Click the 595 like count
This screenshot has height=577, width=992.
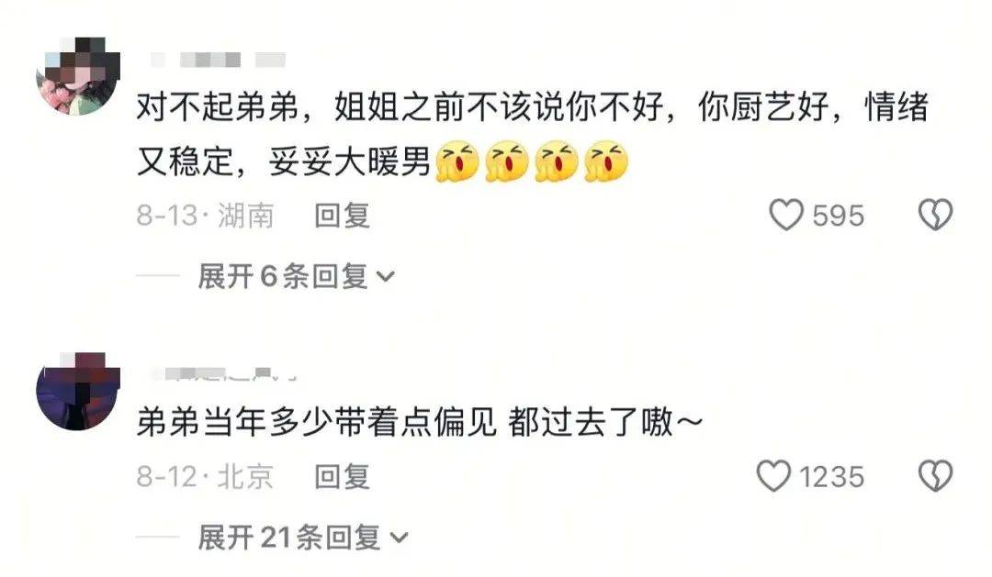[839, 216]
